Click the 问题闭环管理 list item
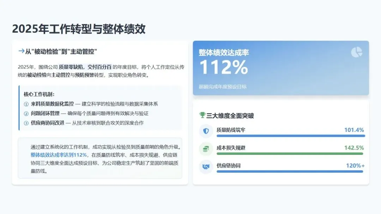381x214 pixels. coord(45,114)
